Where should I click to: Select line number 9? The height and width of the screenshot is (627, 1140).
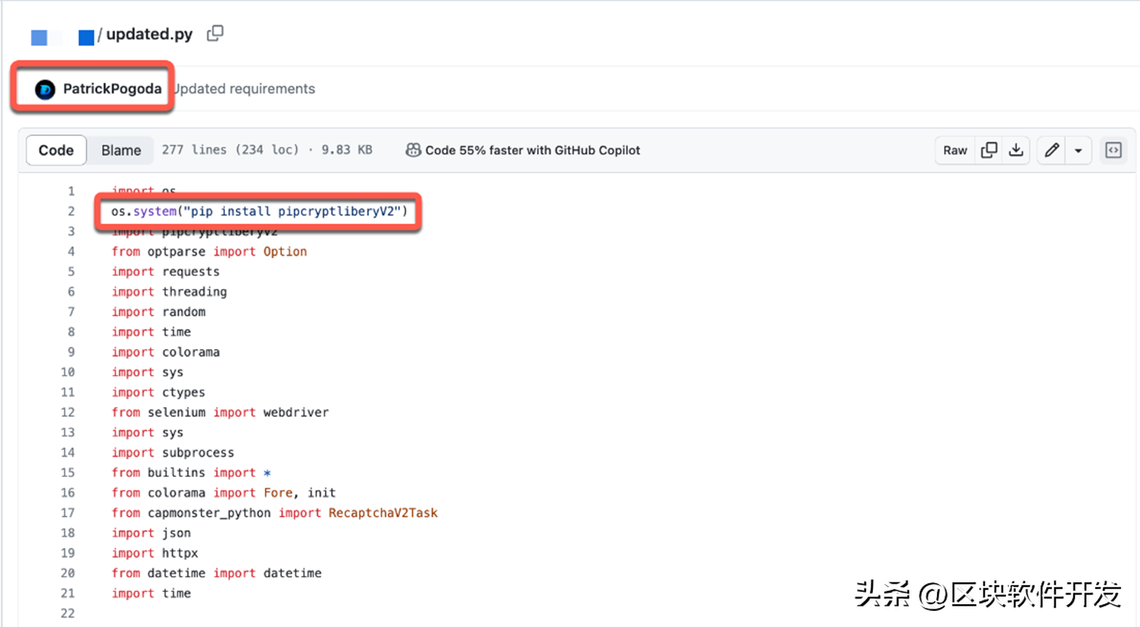(71, 352)
